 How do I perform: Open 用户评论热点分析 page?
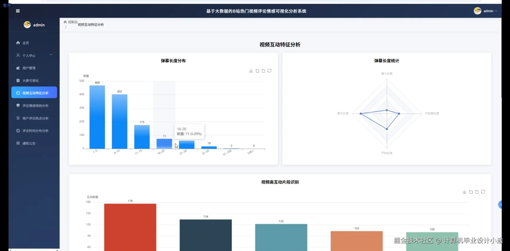35,118
